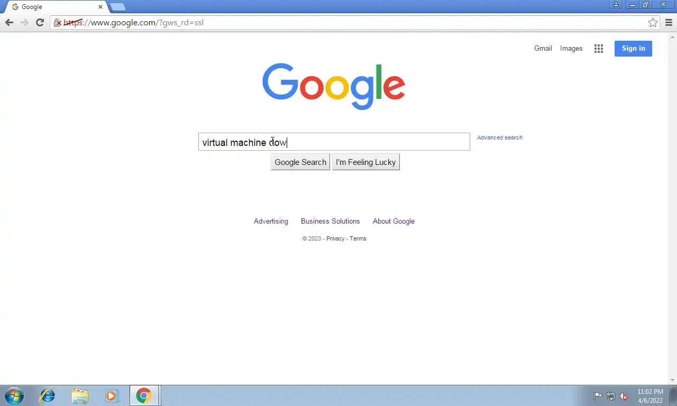Open the Google apps grid icon
Image resolution: width=677 pixels, height=406 pixels.
tap(599, 49)
